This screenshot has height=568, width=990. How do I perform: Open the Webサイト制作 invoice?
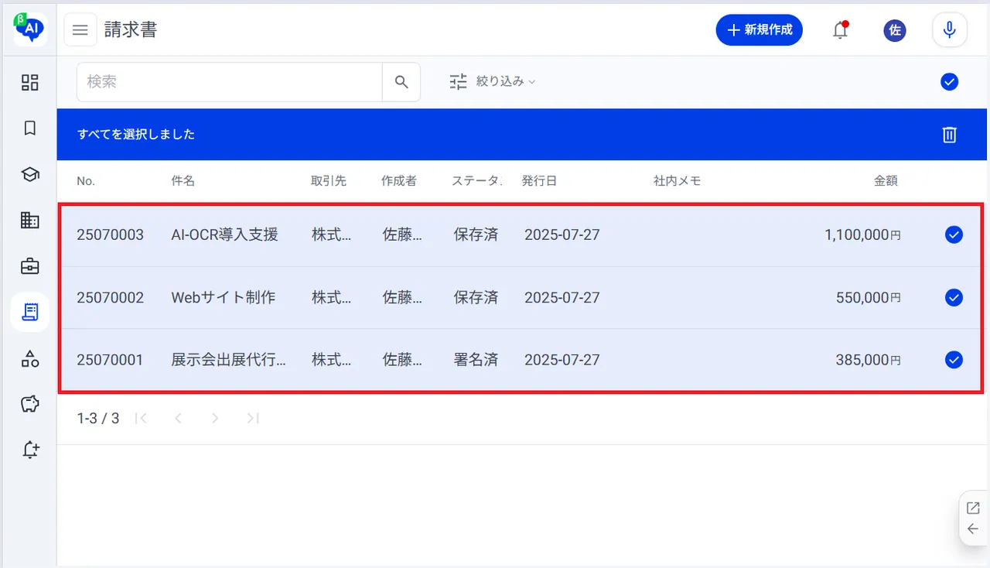(x=224, y=297)
